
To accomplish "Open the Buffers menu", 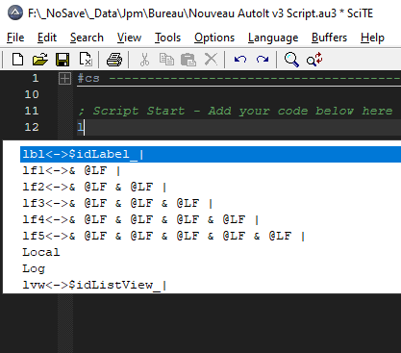I will click(x=329, y=38).
